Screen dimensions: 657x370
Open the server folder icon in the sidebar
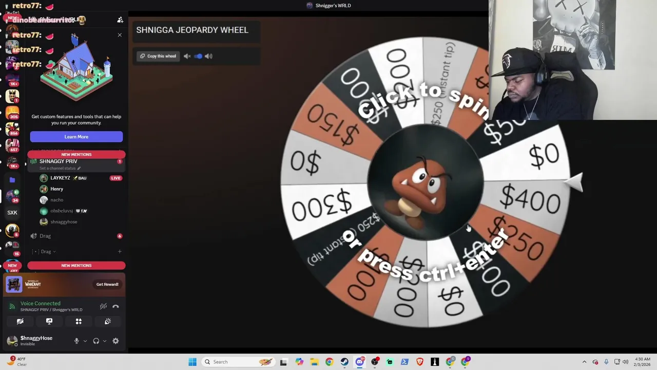click(x=12, y=180)
